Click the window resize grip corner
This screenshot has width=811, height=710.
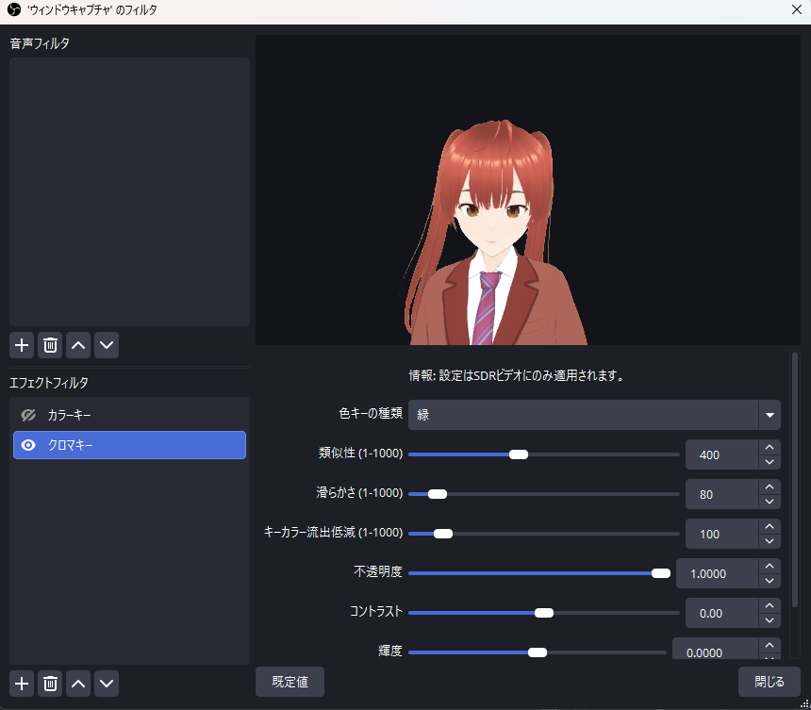(x=804, y=703)
